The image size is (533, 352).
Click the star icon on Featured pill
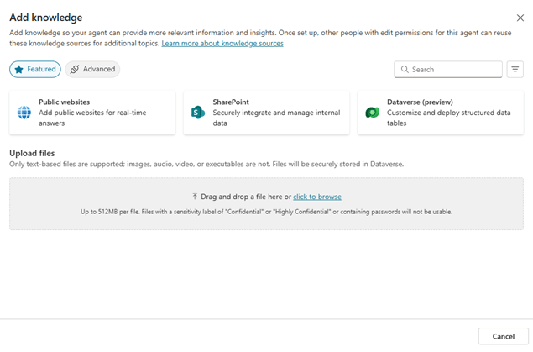18,70
